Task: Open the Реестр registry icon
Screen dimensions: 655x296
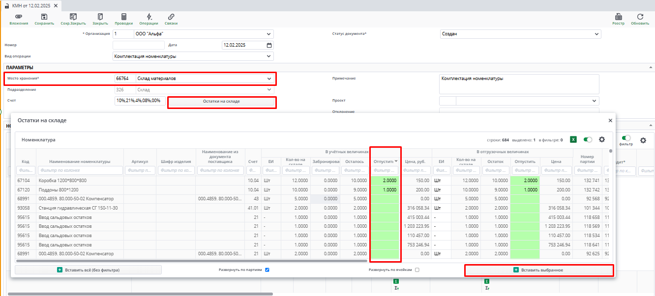Action: tap(619, 17)
